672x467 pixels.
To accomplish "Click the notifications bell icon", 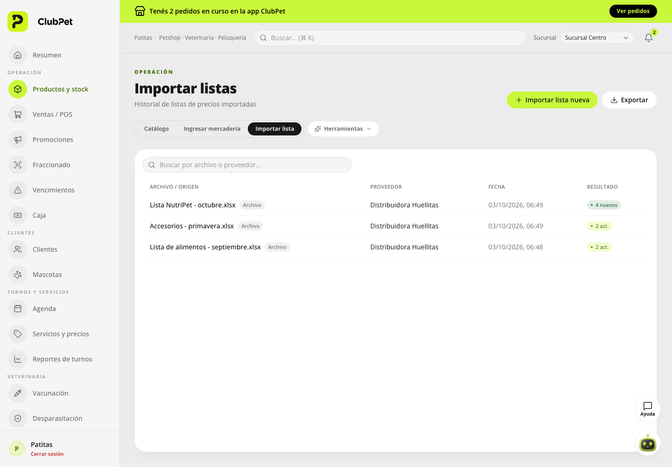I will [x=649, y=38].
